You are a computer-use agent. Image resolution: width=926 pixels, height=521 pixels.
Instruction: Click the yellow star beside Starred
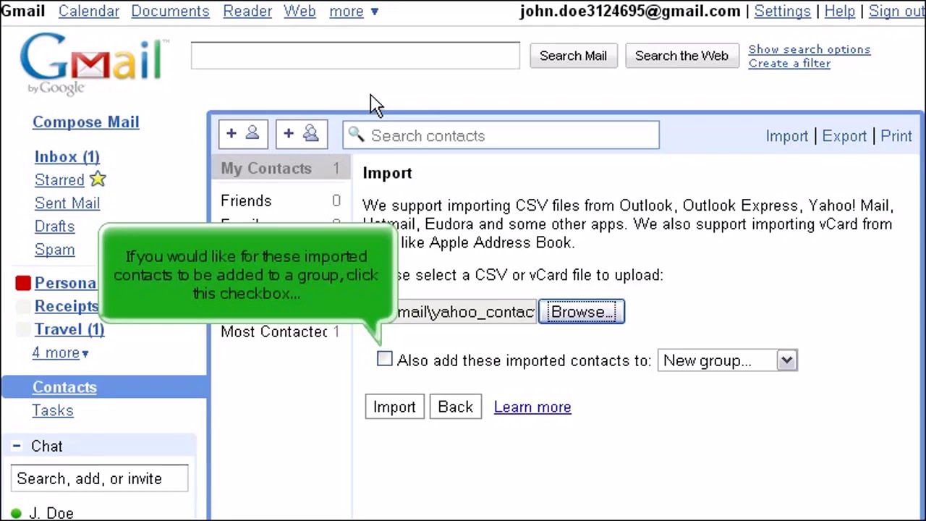(98, 179)
